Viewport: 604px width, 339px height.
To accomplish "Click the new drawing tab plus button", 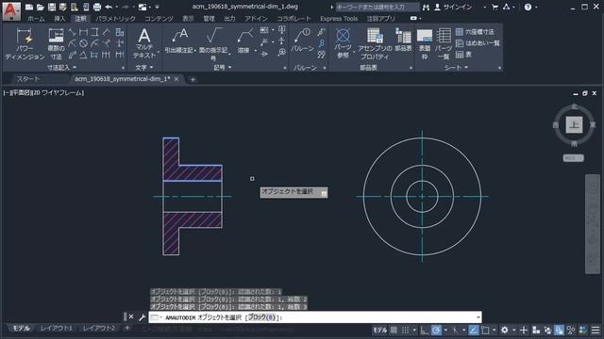I will 193,79.
